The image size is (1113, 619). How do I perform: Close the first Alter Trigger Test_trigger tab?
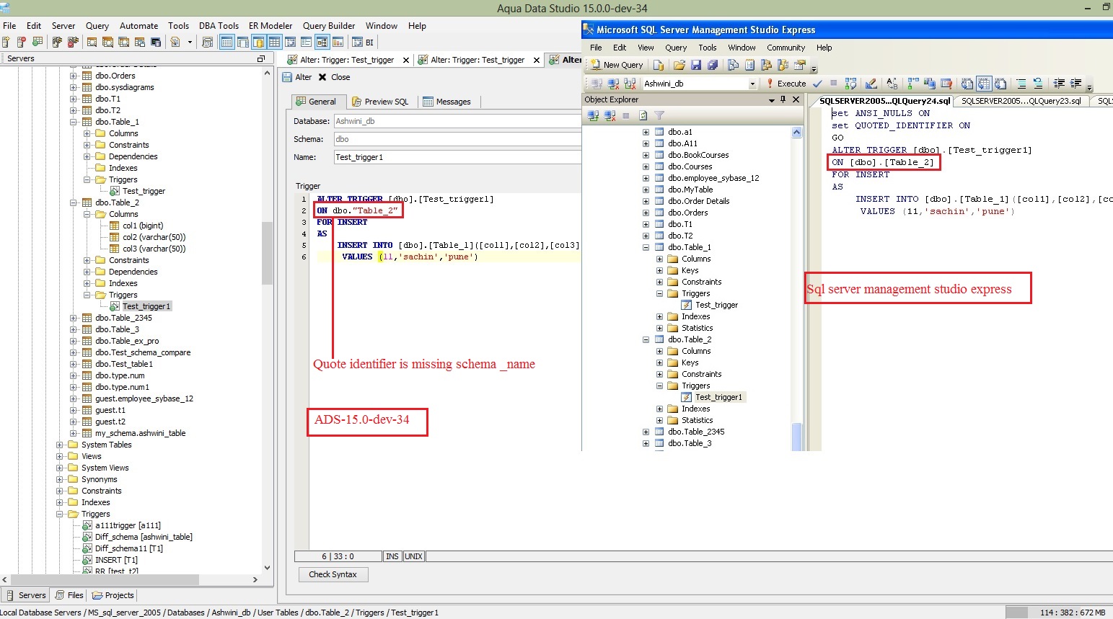click(x=406, y=61)
